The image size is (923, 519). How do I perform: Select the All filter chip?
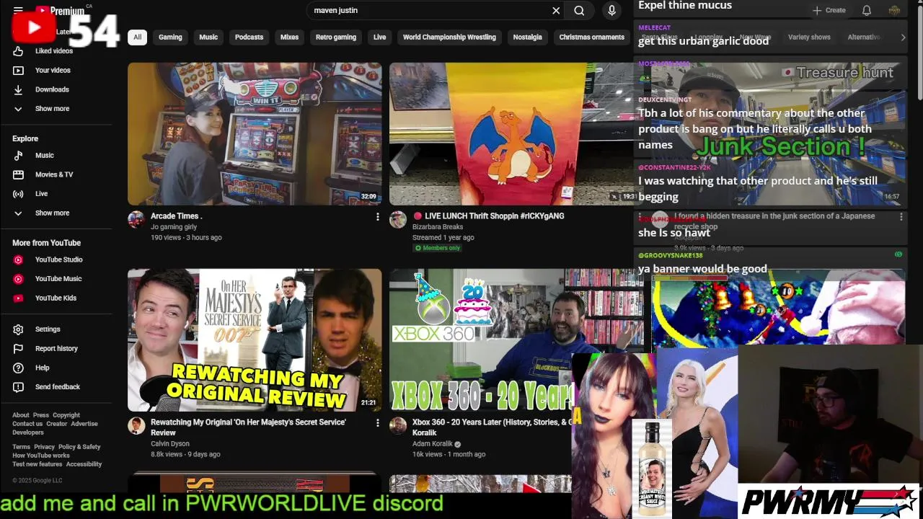coord(137,37)
